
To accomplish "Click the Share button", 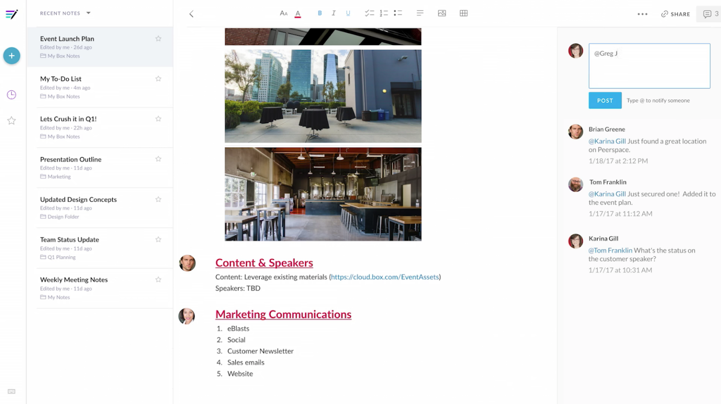I will tap(675, 14).
